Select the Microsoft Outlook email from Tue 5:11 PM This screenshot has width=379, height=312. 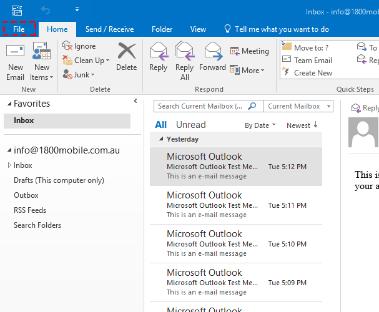pyautogui.click(x=236, y=205)
